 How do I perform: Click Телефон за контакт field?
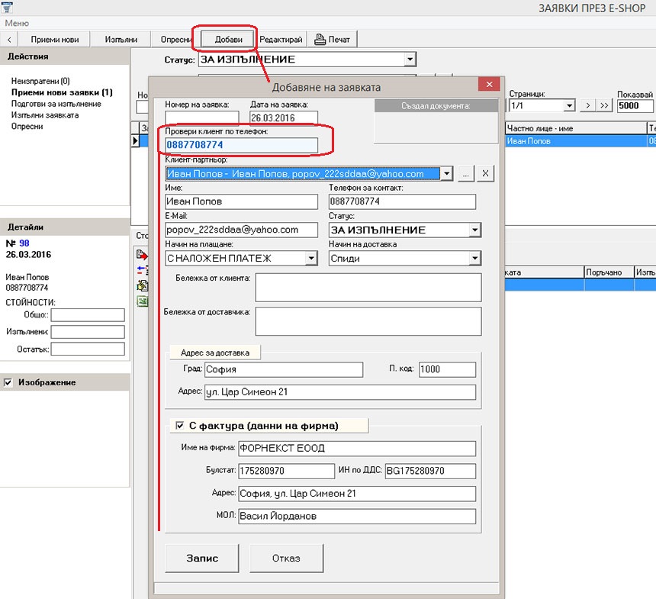click(402, 201)
